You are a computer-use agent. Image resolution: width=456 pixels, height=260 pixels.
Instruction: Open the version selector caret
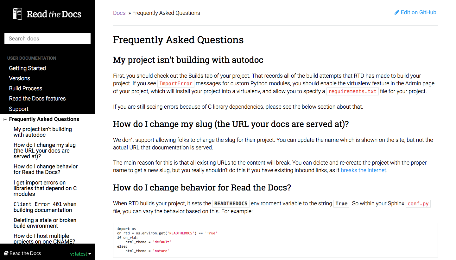[90, 254]
